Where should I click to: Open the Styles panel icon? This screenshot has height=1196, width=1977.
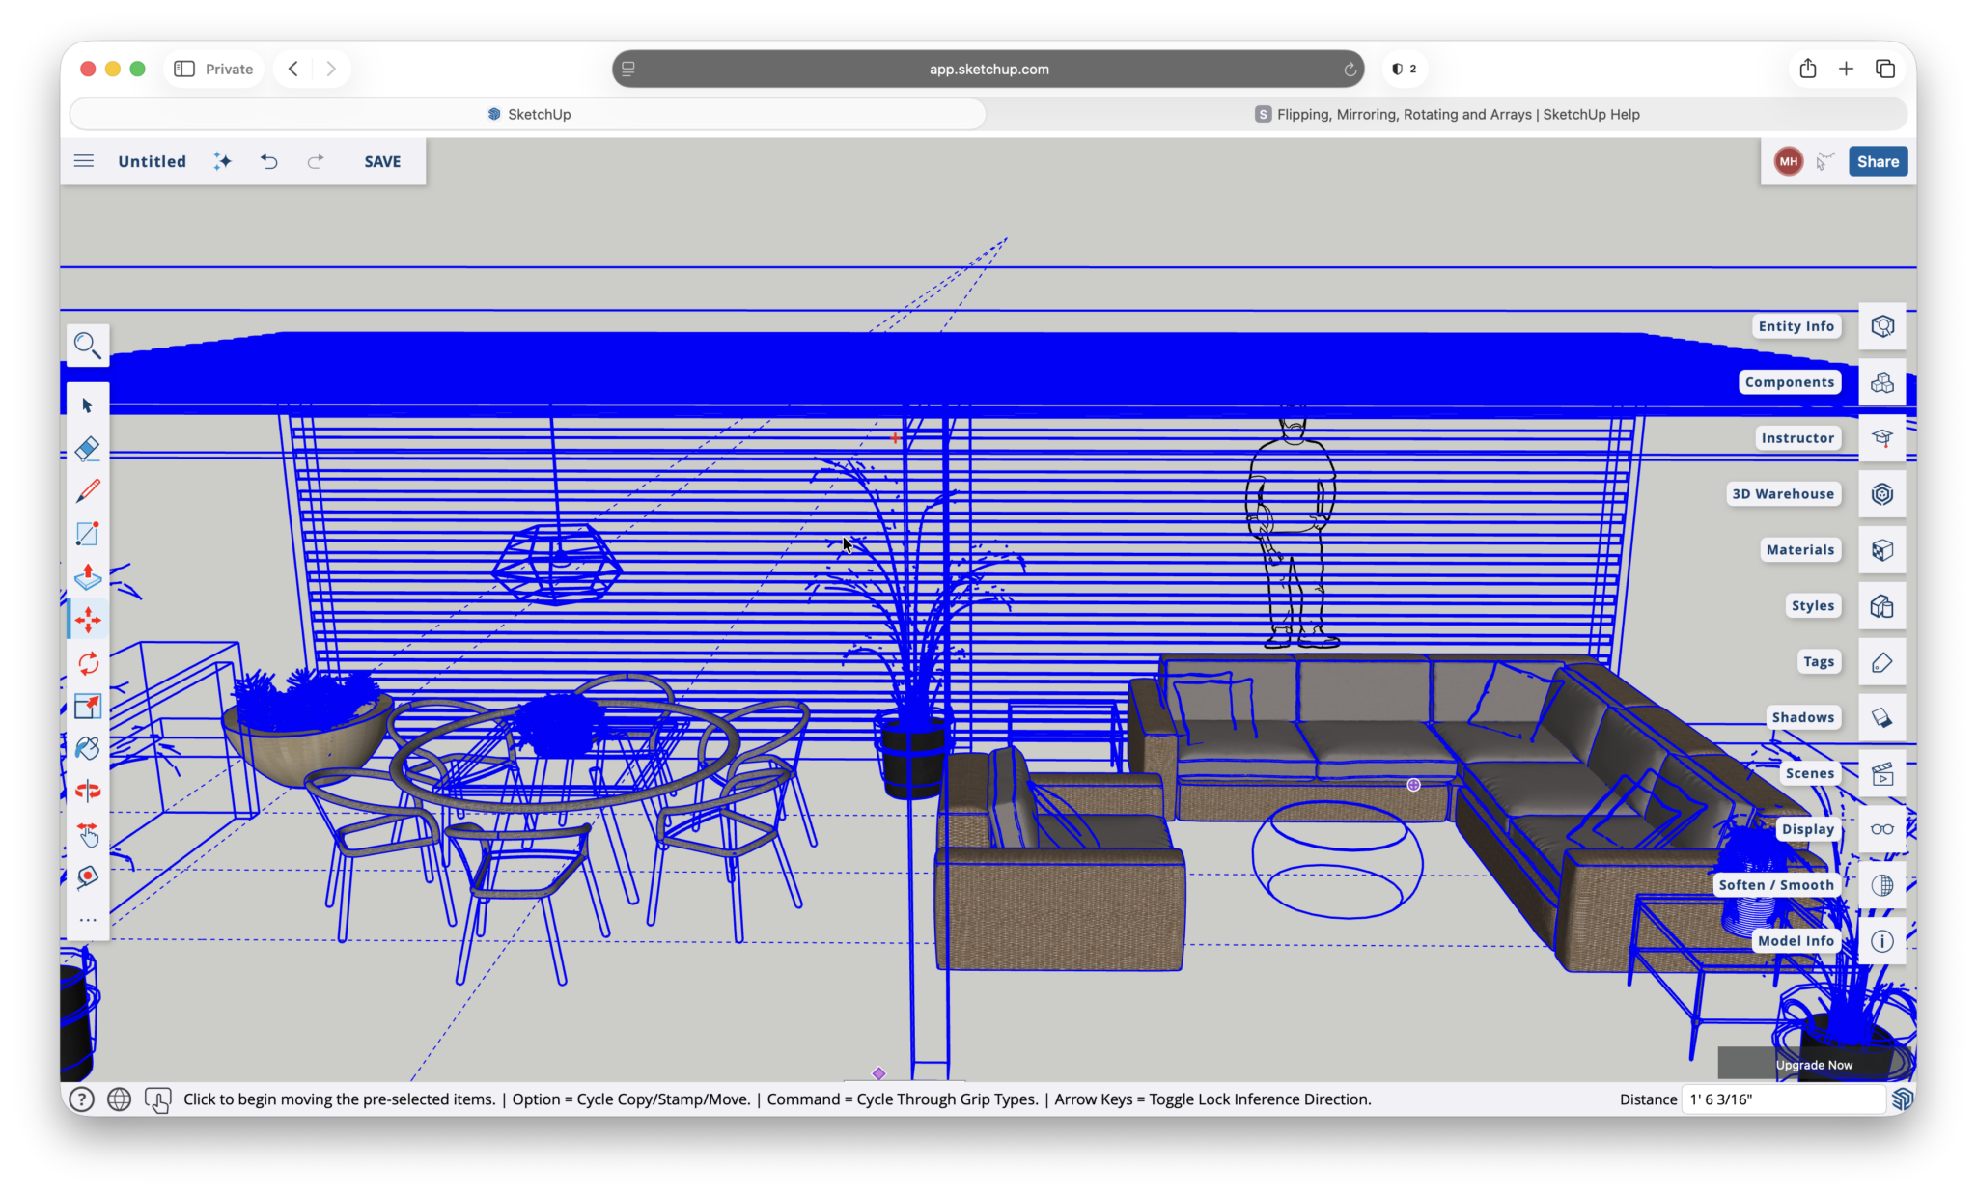pos(1882,606)
